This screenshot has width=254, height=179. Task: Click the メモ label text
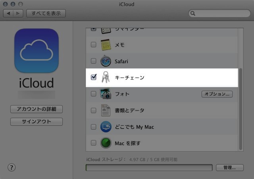[119, 45]
